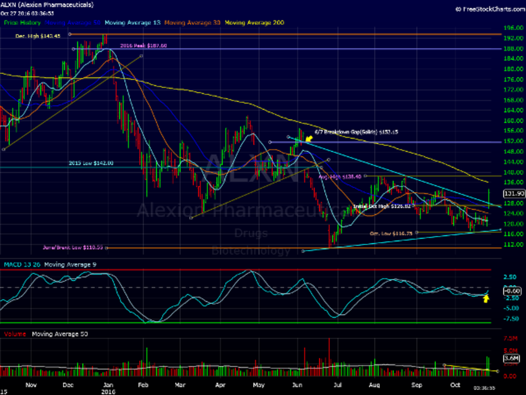Click the Oct label on date axis

coord(455,384)
